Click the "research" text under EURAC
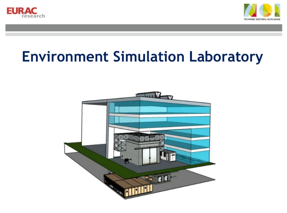The width and height of the screenshot is (287, 213). pyautogui.click(x=33, y=16)
